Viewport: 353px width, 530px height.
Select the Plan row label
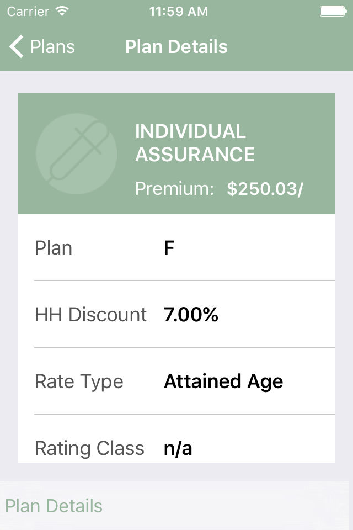point(54,248)
